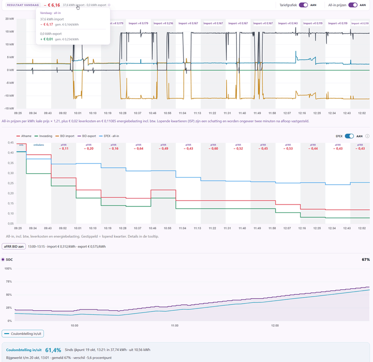
Task: Click the 'Import ≈€ 0,143' tariff label
Action: (288, 23)
